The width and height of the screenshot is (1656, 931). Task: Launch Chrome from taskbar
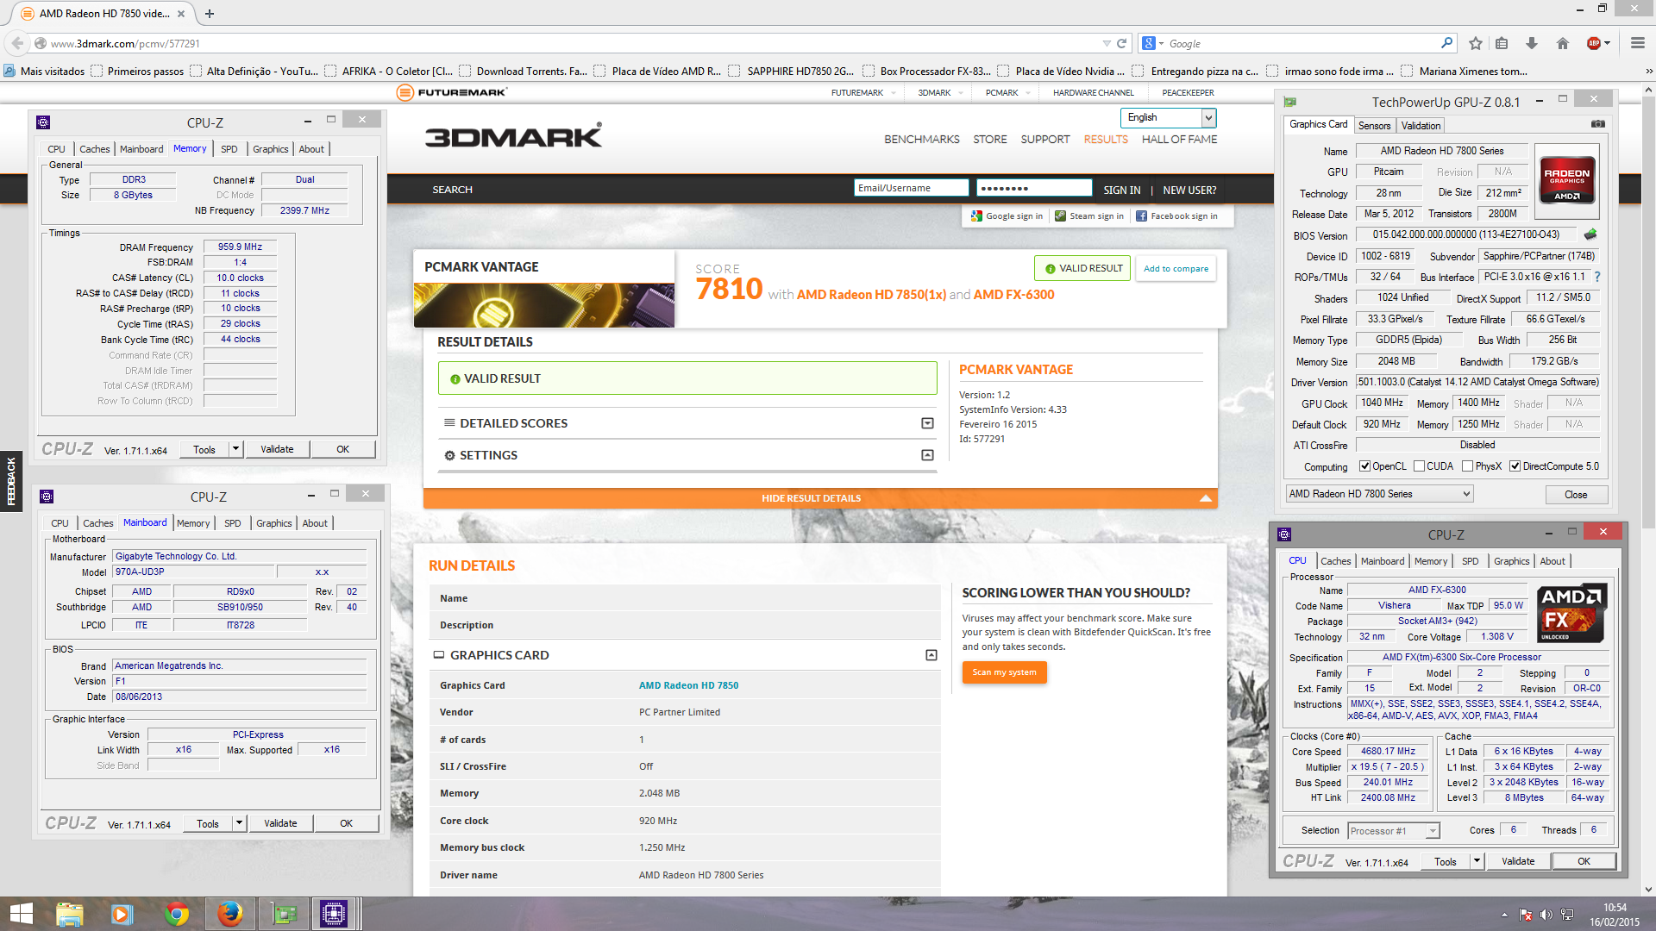point(177,914)
